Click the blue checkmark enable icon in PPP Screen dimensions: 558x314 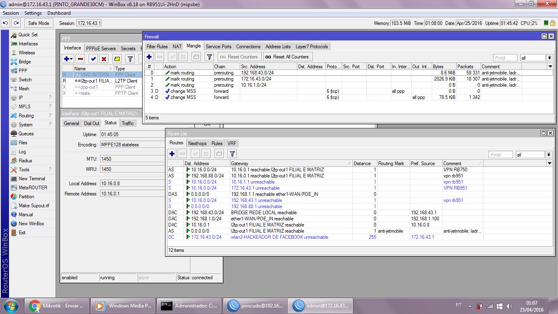pyautogui.click(x=94, y=59)
